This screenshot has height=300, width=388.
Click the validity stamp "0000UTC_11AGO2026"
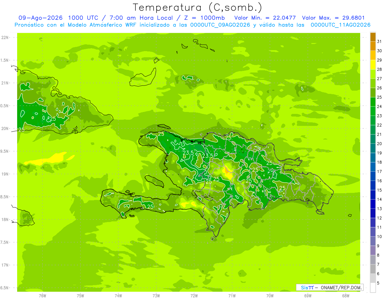coord(340,25)
